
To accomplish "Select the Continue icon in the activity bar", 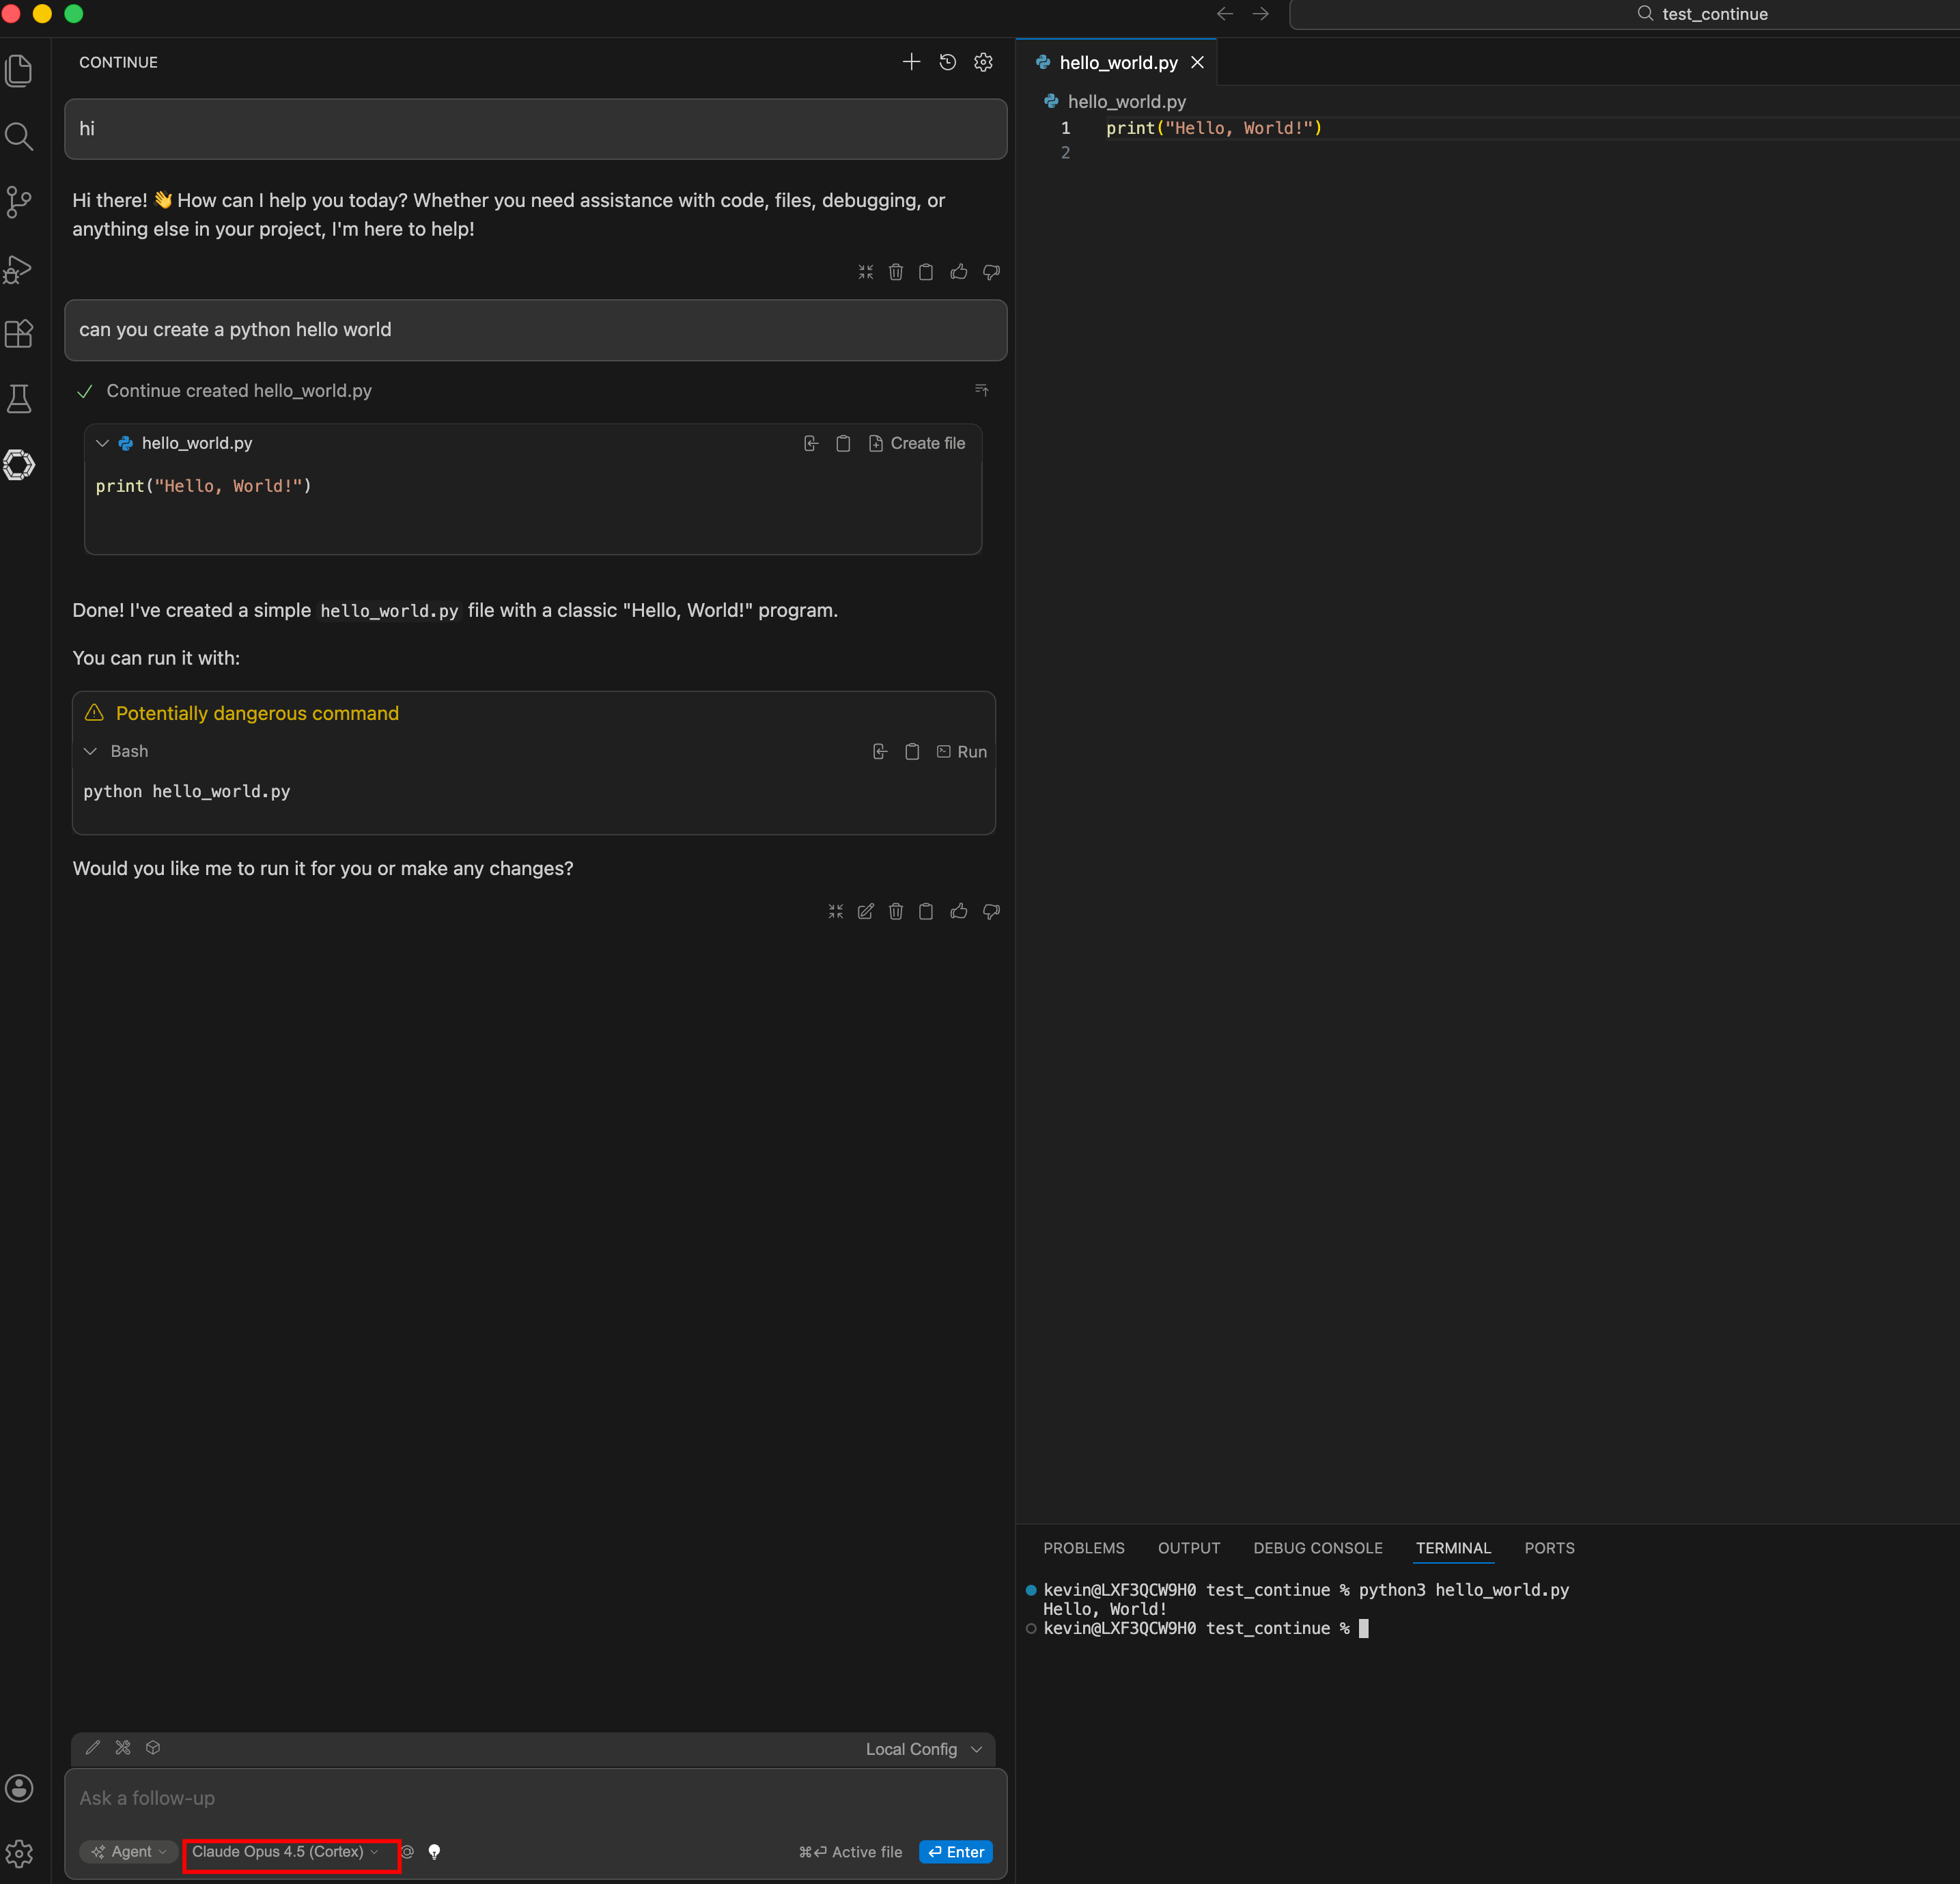I will click(19, 464).
